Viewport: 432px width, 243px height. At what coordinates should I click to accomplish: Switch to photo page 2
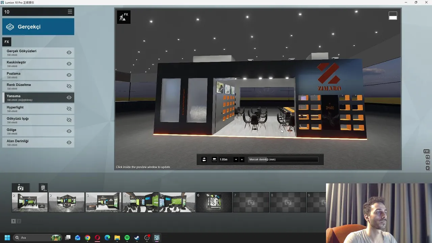point(19,221)
